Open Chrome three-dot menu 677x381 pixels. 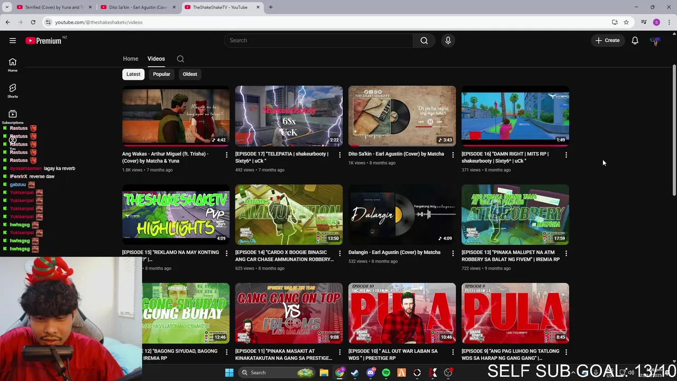point(669,22)
